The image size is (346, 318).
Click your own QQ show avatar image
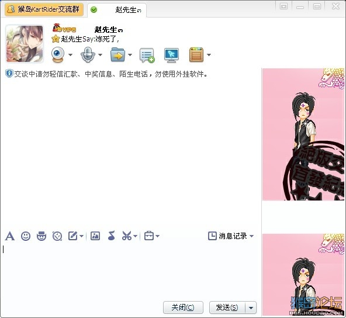(303, 275)
